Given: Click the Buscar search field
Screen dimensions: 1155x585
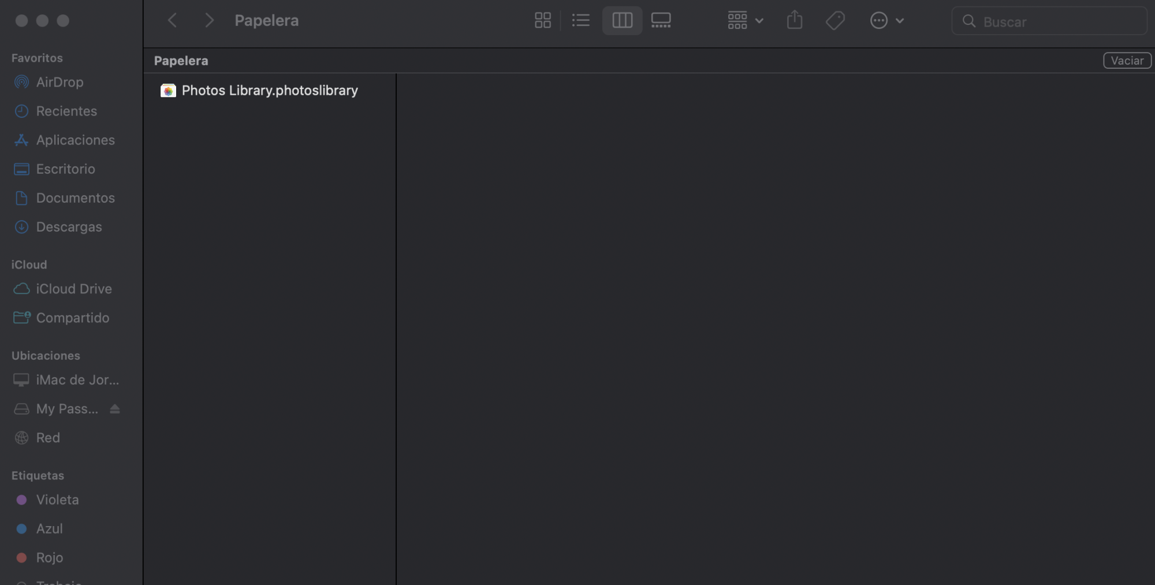Looking at the screenshot, I should pyautogui.click(x=1049, y=21).
